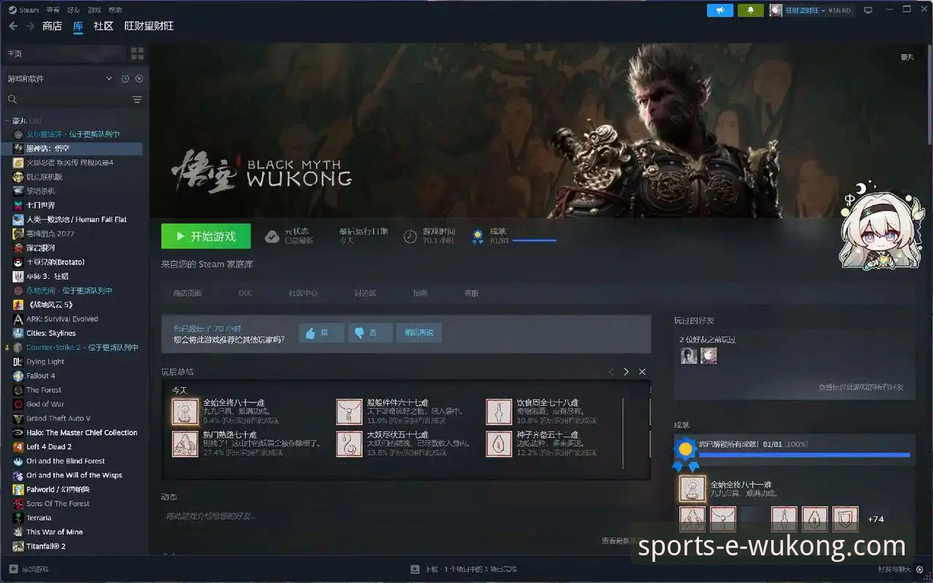This screenshot has height=583, width=933.
Task: Select Palworld in the game list
Action: pos(58,490)
